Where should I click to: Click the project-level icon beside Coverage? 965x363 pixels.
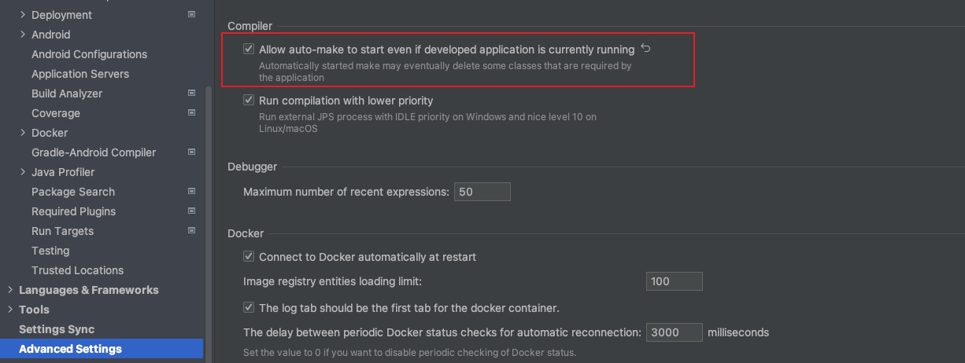click(x=191, y=112)
